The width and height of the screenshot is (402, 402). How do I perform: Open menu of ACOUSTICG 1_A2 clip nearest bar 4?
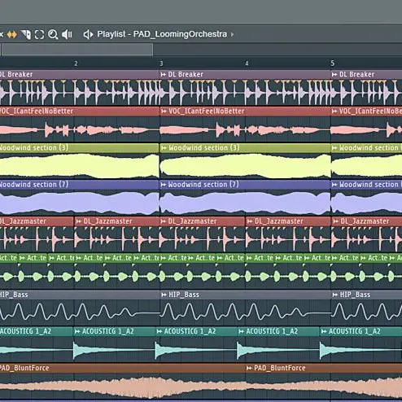pyautogui.click(x=241, y=331)
